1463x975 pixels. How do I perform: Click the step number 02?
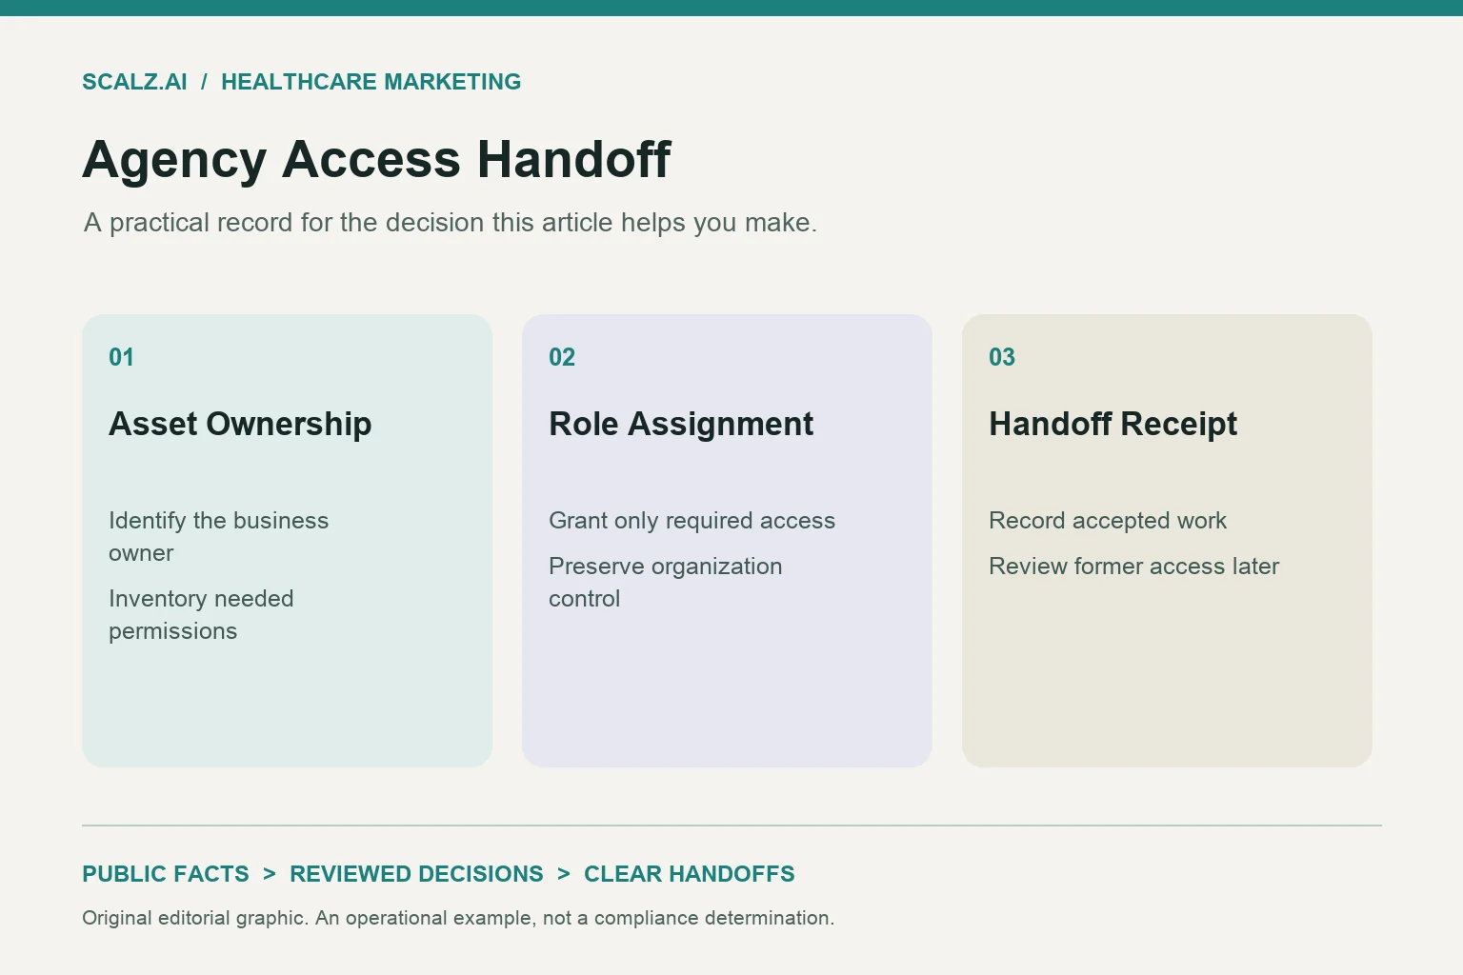pyautogui.click(x=562, y=357)
